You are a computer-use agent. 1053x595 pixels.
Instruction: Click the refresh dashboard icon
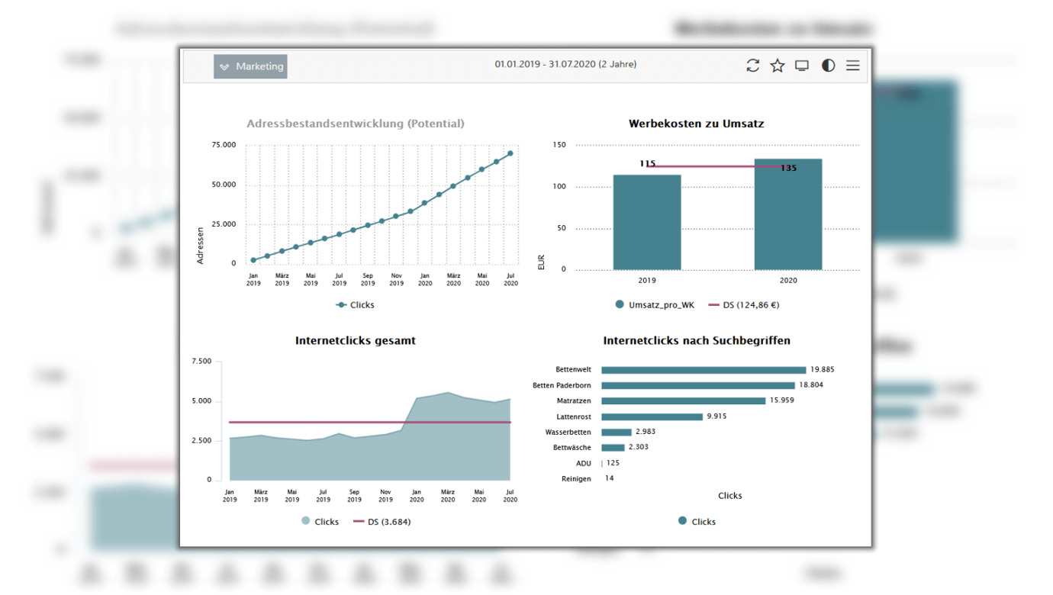(752, 66)
